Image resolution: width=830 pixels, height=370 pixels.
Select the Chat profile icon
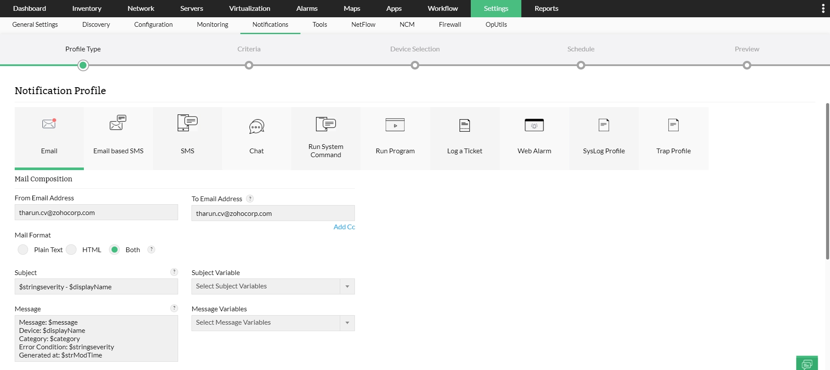256,126
